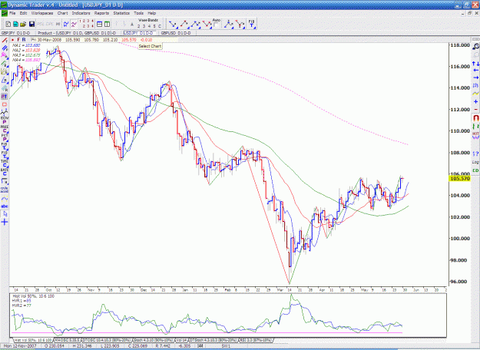Screen dimensions: 480x350
Task: Open the Workspaces menu
Action: coord(42,13)
